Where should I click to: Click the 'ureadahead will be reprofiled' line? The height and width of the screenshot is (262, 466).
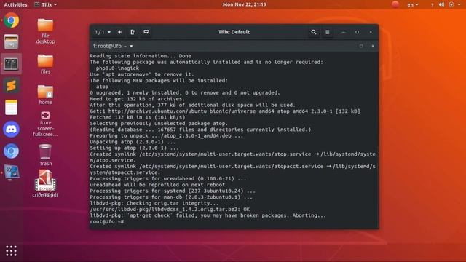tap(157, 185)
